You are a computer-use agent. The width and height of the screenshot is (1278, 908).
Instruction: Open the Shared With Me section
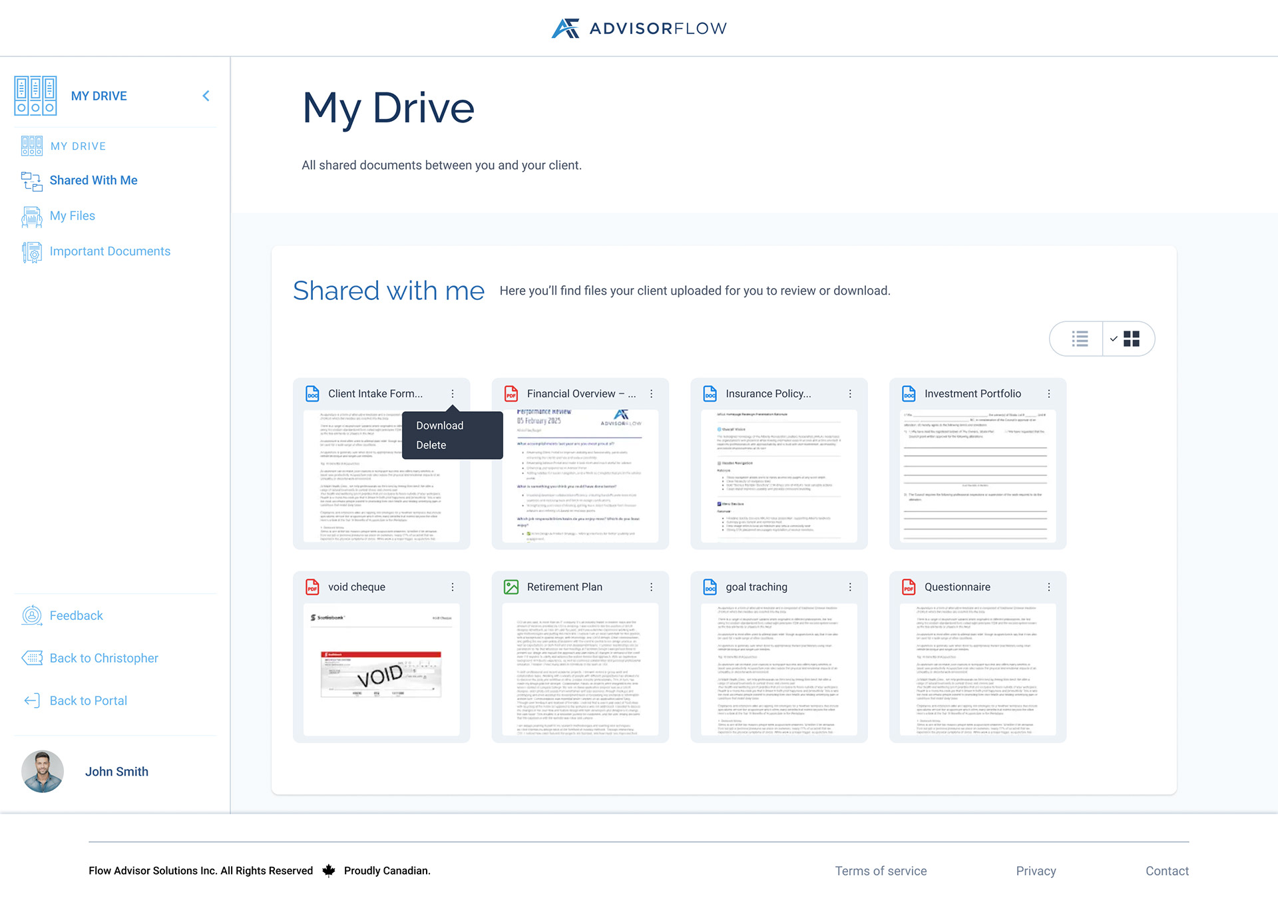(x=93, y=180)
